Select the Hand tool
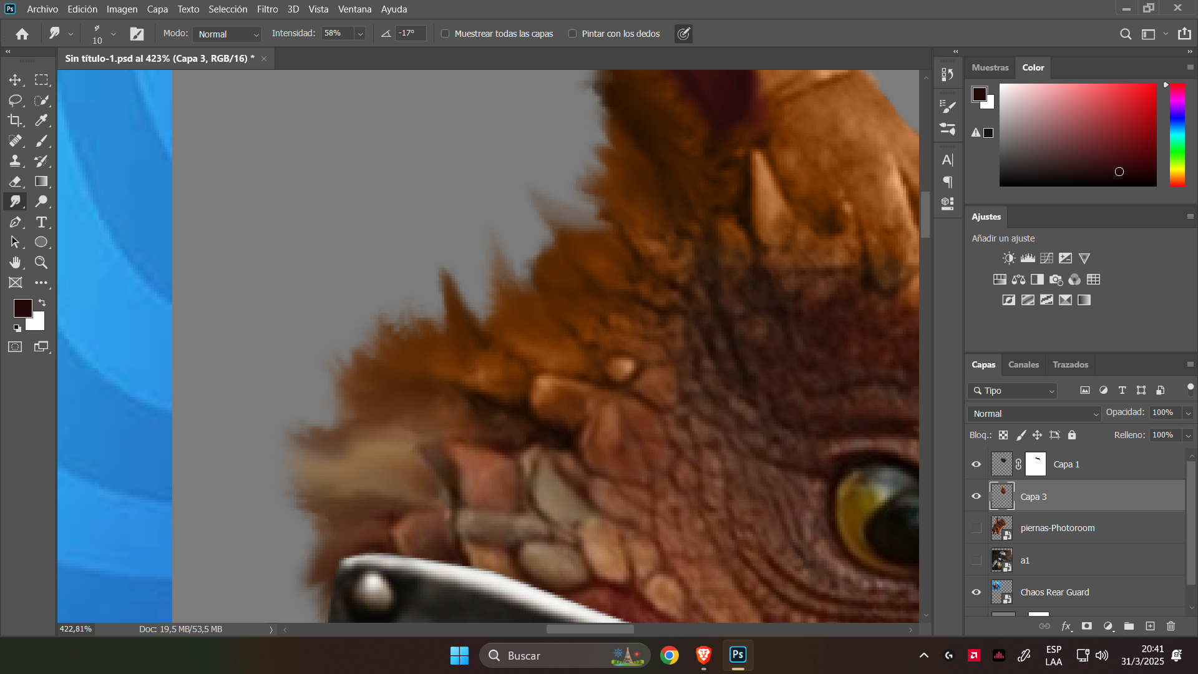The height and width of the screenshot is (674, 1198). pos(15,262)
